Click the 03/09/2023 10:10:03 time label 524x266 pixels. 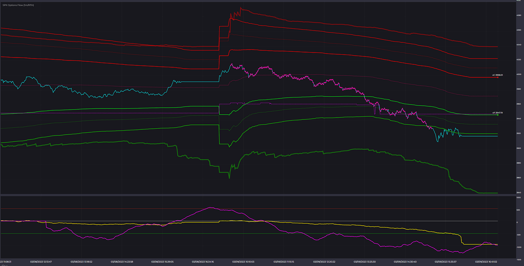point(243,262)
